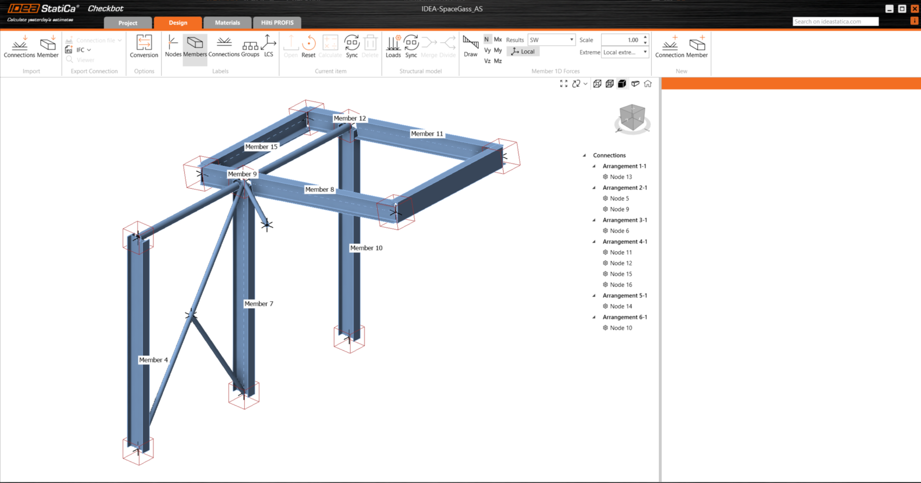Select the Nodes labels tool
The height and width of the screenshot is (483, 921).
(x=173, y=46)
